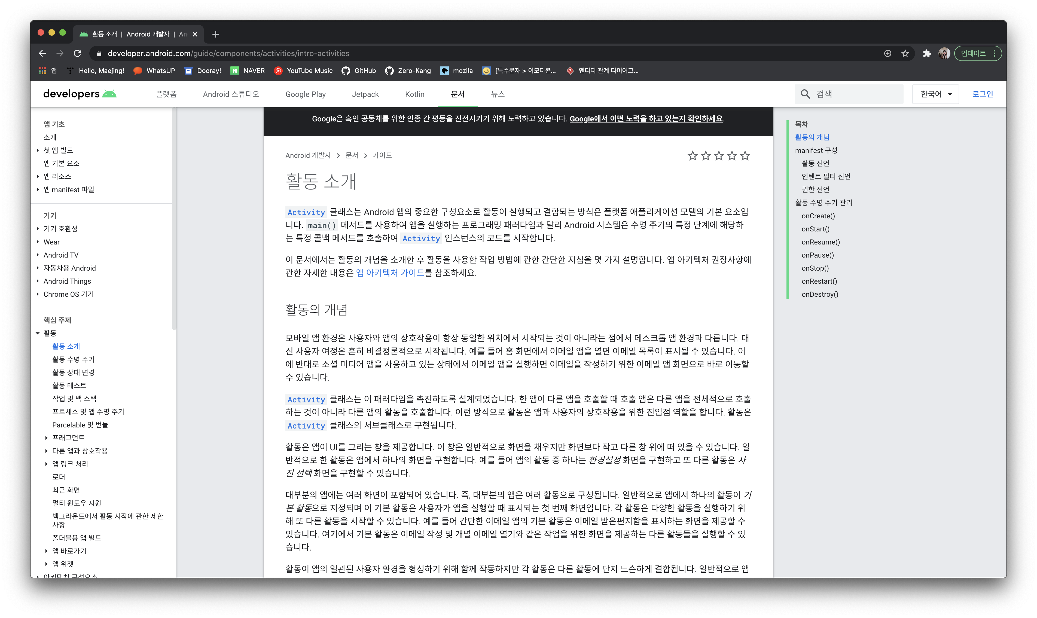1037x618 pixels.
Task: Select the third rating star
Action: (x=719, y=156)
